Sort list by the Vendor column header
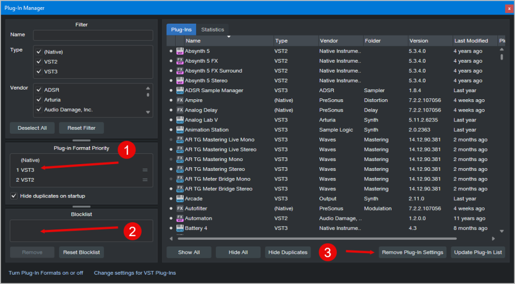The width and height of the screenshot is (515, 284). (340, 41)
